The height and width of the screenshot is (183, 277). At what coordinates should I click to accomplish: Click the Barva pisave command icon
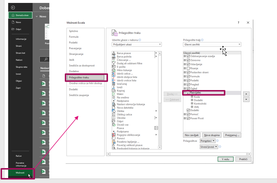click(114, 53)
